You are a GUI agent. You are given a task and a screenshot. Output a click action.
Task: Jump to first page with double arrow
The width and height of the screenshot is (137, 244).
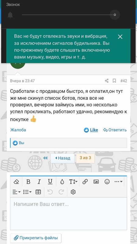[45, 158]
